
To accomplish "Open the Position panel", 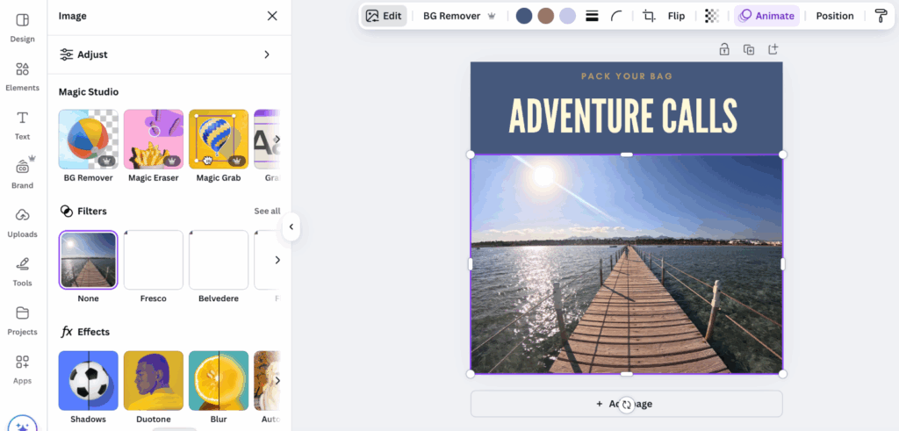I will [835, 16].
